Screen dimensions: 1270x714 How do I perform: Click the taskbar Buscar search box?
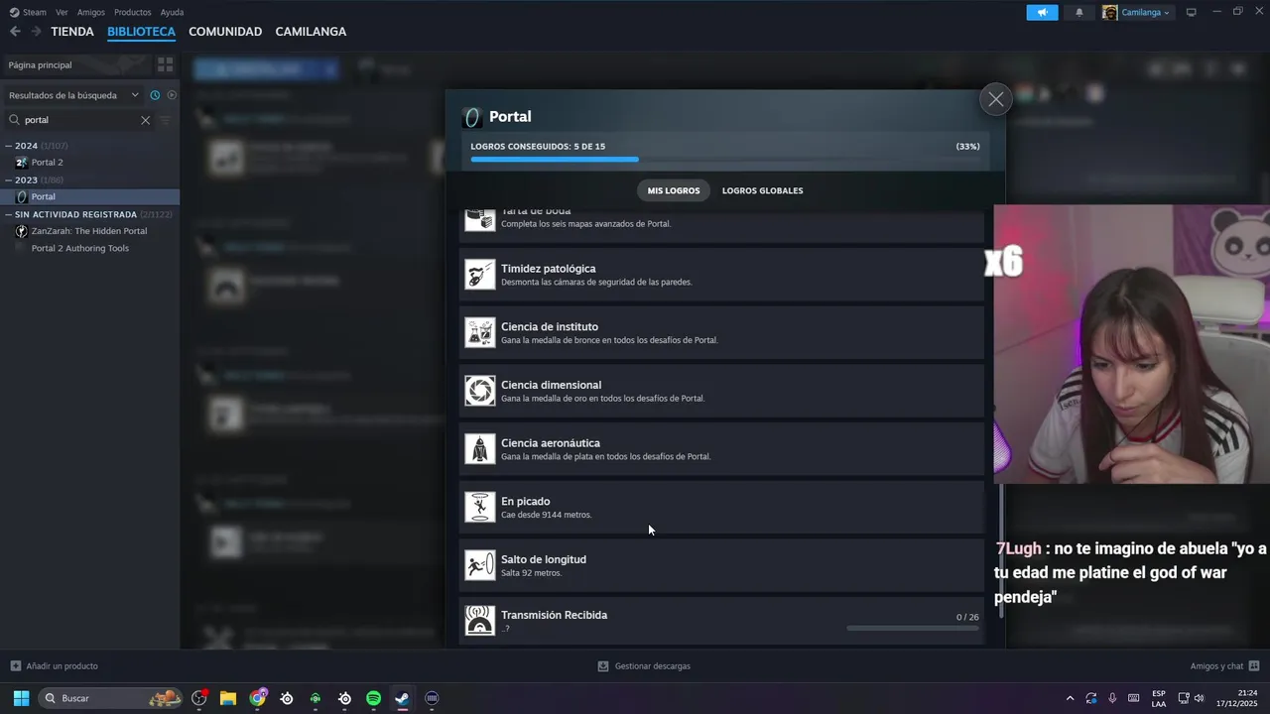(111, 698)
